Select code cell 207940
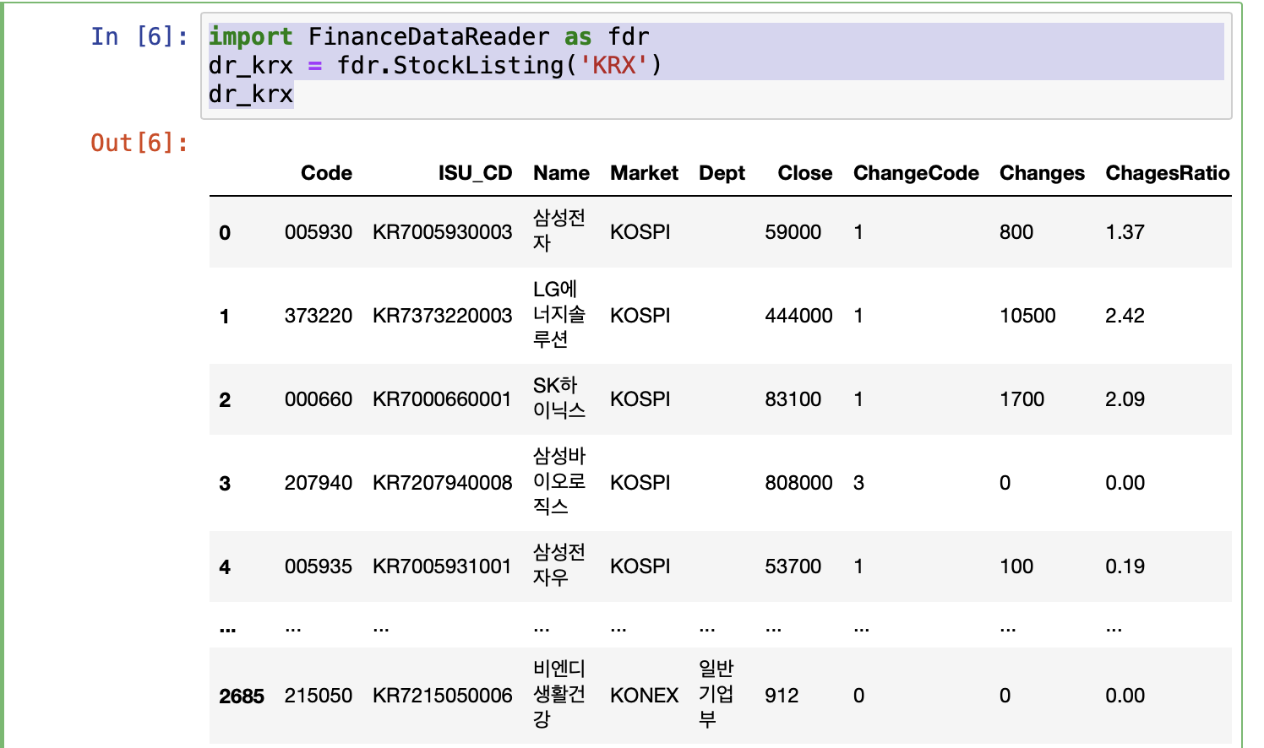This screenshot has width=1264, height=748. pyautogui.click(x=319, y=483)
